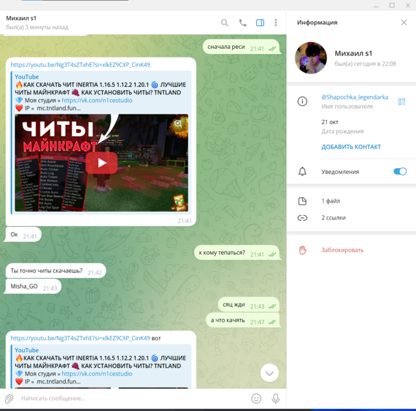
Task: Toggle the Уведомления switch off
Action: click(400, 172)
